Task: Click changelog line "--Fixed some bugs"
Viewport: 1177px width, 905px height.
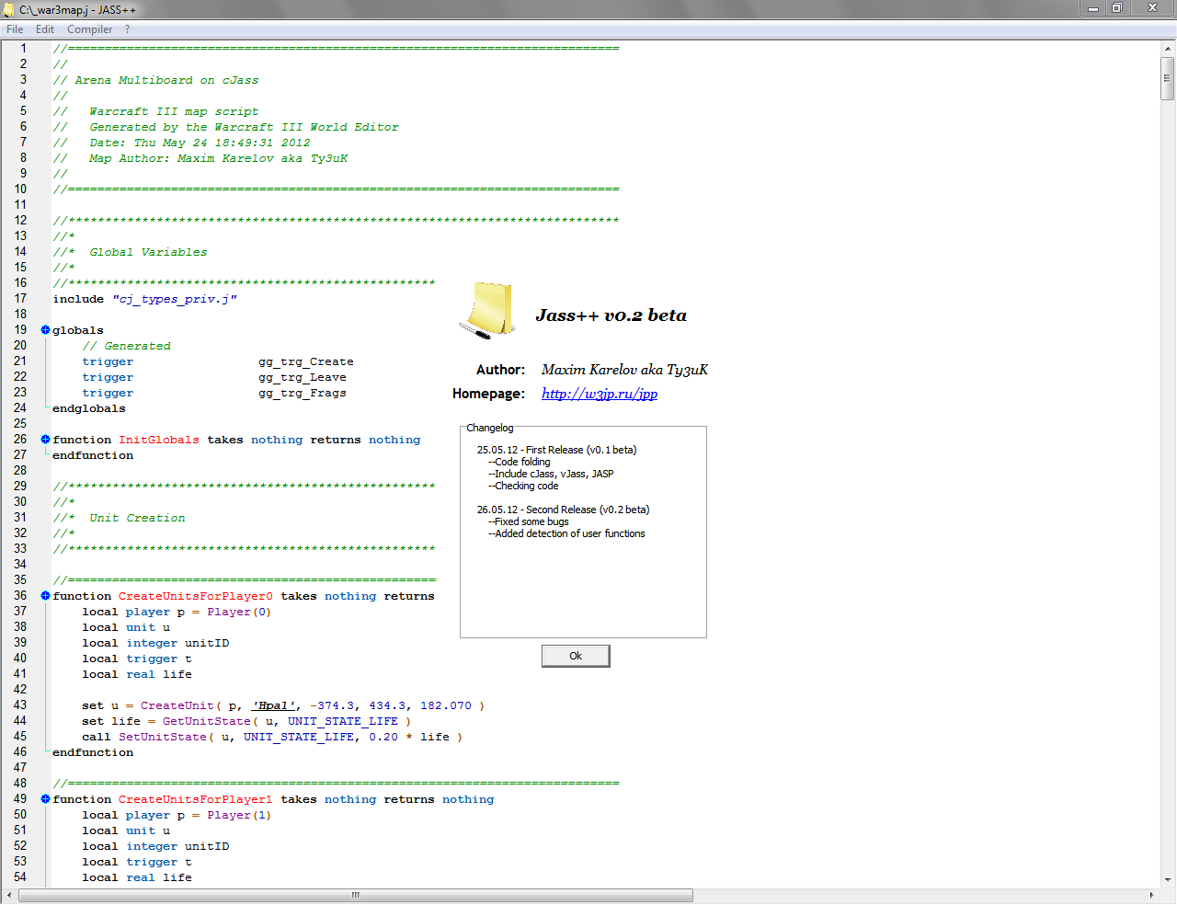Action: point(529,521)
